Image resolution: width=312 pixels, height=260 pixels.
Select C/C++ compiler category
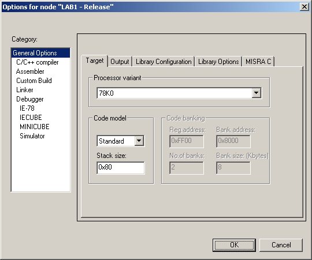pos(38,62)
